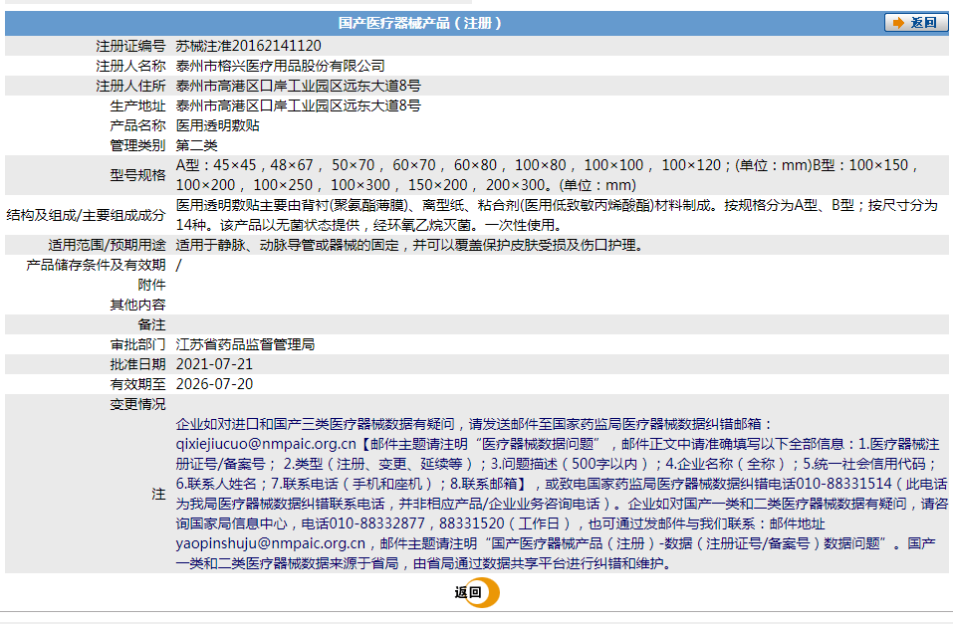Select approval date 2021-07-21

[x=214, y=364]
